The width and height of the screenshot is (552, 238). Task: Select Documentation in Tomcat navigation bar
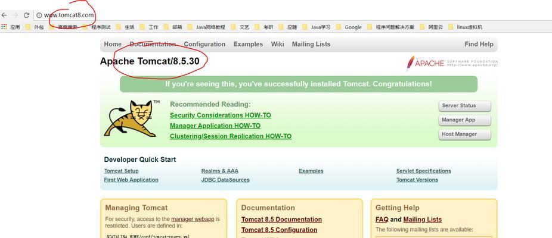(153, 44)
